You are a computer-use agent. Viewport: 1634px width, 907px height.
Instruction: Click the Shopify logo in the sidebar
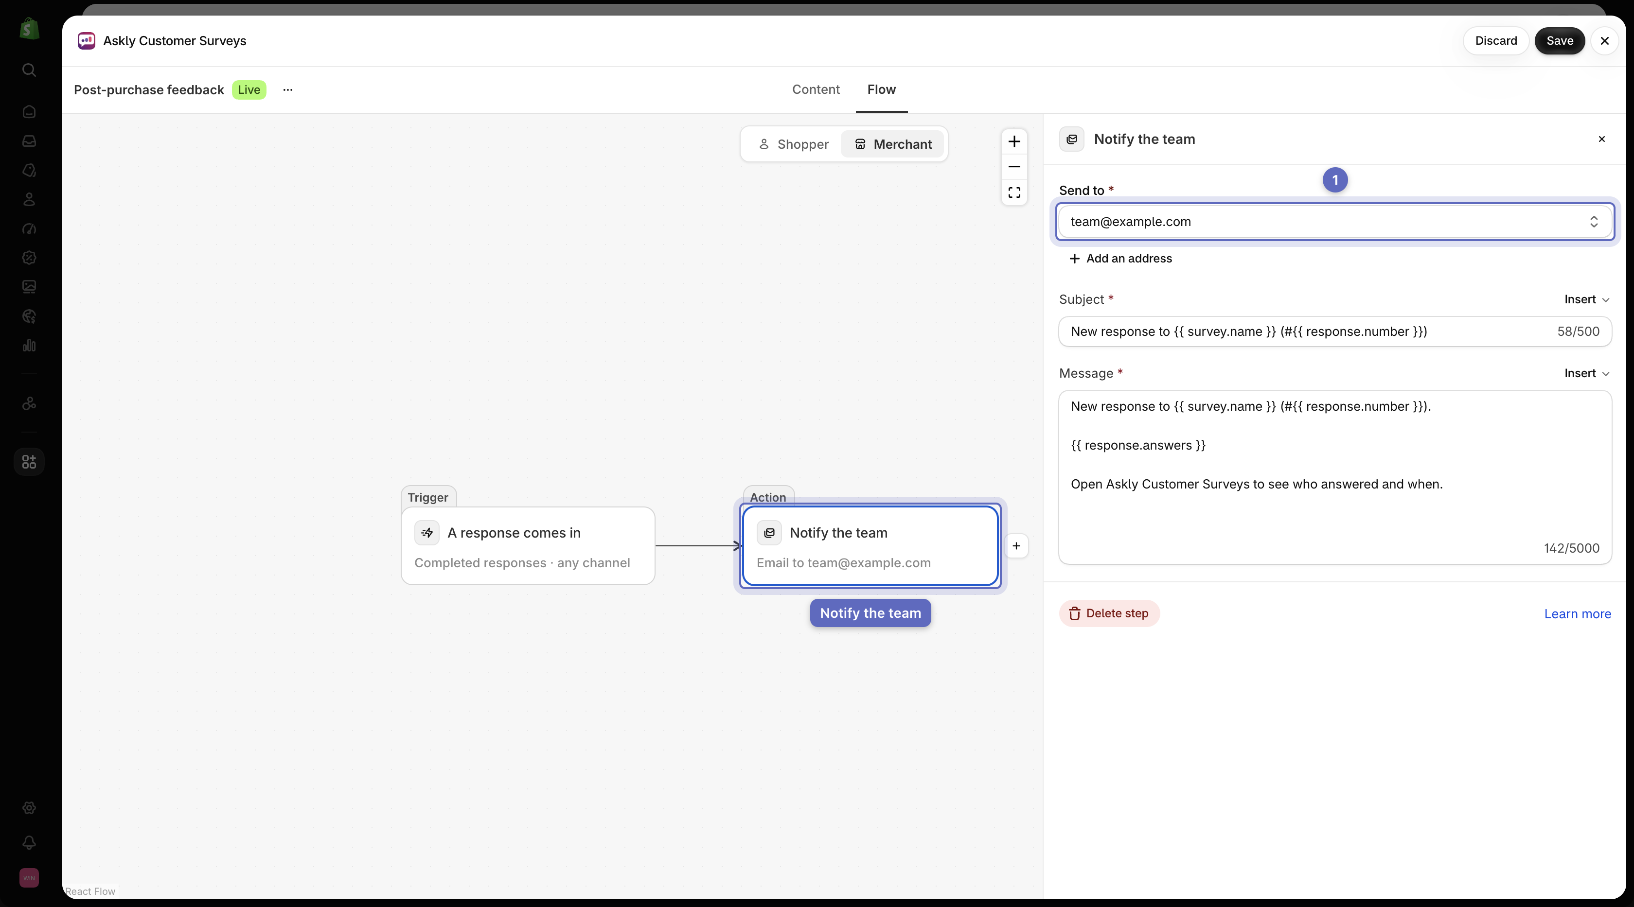click(x=29, y=29)
